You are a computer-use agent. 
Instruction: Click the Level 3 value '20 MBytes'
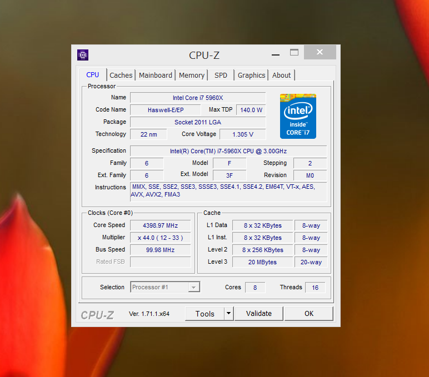263,262
